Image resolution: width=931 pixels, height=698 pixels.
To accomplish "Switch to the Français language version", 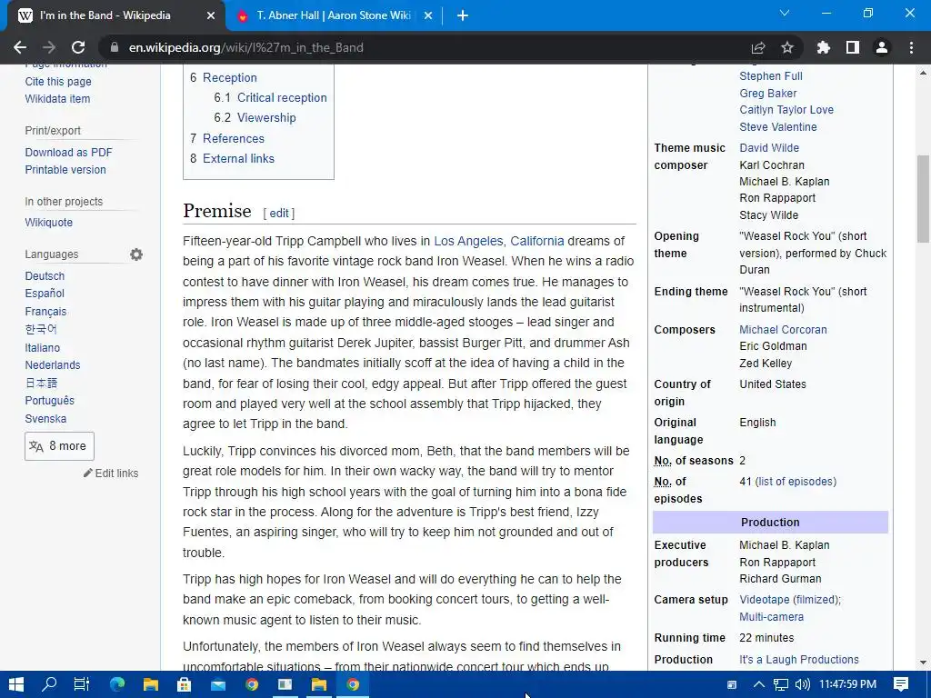I will (x=45, y=312).
